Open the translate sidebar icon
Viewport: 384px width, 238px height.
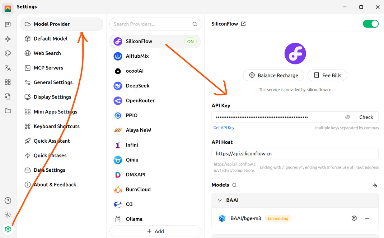(x=8, y=68)
